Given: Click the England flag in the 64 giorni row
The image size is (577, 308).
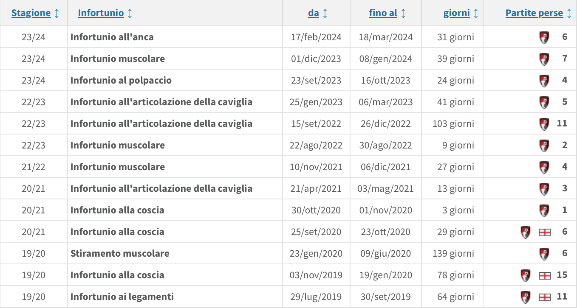Looking at the screenshot, I should [x=545, y=297].
